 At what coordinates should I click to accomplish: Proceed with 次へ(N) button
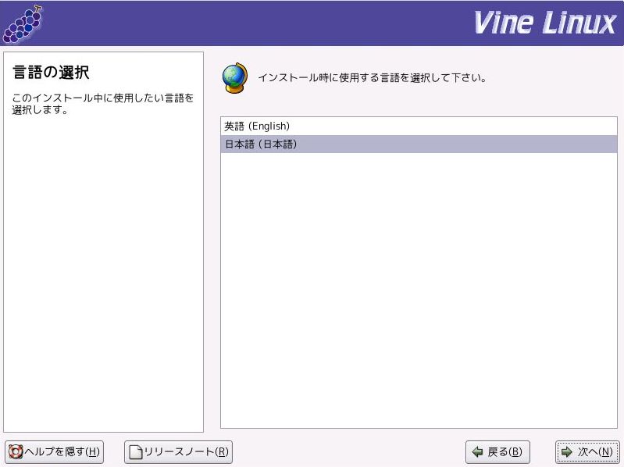pos(587,452)
